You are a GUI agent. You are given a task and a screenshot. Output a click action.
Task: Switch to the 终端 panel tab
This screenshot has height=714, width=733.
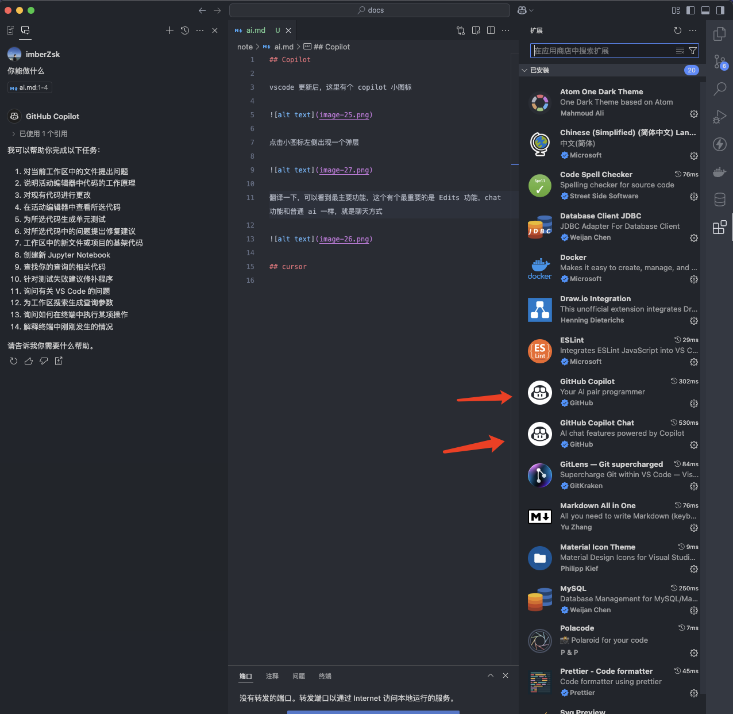325,676
